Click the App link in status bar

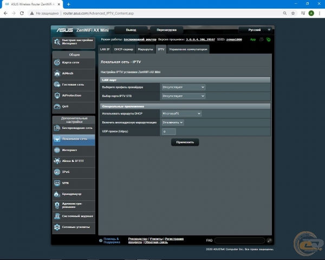pyautogui.click(x=253, y=40)
